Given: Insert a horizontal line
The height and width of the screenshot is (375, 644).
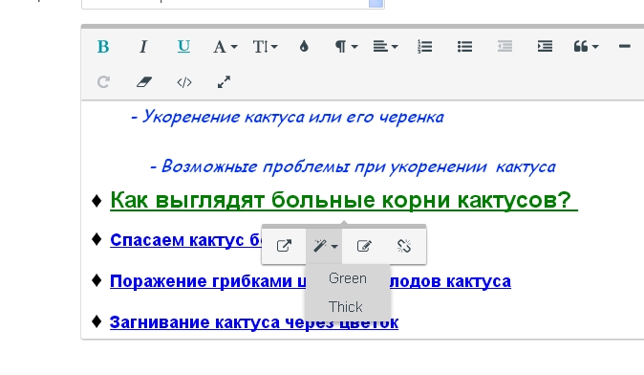Looking at the screenshot, I should (x=625, y=47).
